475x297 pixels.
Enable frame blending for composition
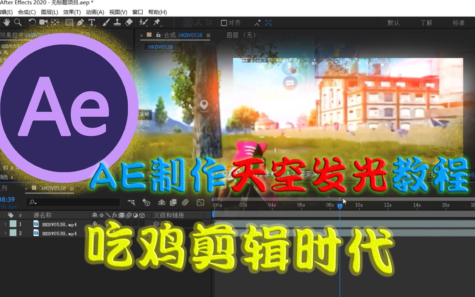tap(173, 203)
